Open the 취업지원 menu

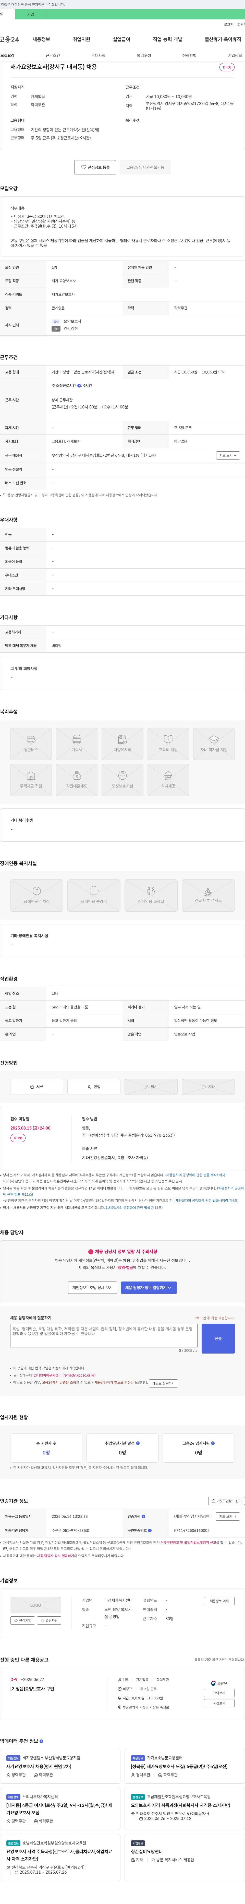81,39
